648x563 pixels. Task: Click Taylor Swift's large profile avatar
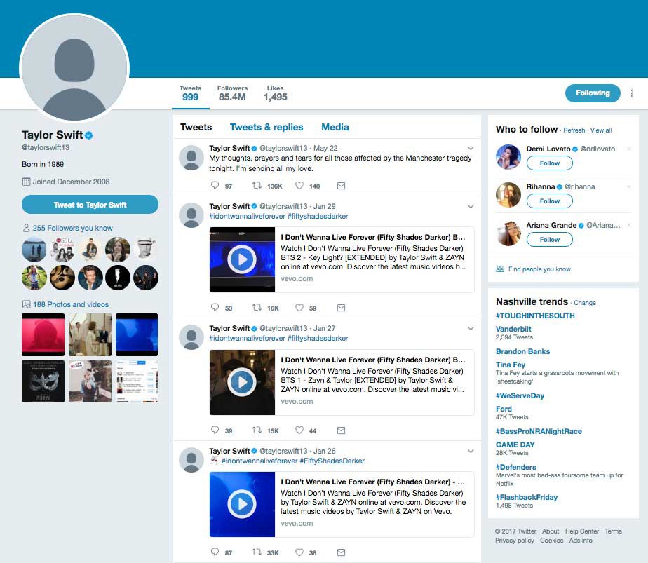point(74,69)
